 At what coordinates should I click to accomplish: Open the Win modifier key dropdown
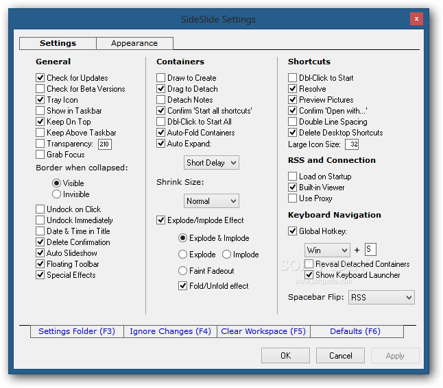click(x=327, y=250)
